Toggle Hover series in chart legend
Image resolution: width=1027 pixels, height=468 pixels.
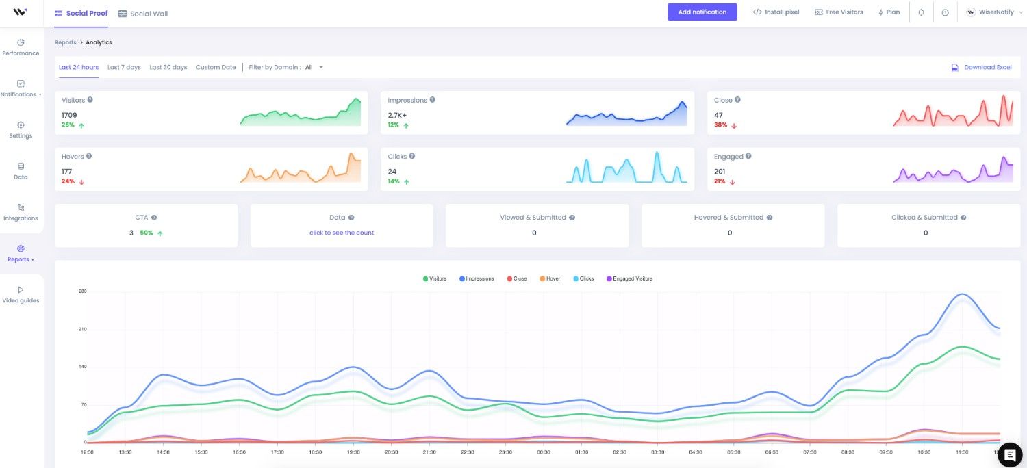click(x=550, y=278)
